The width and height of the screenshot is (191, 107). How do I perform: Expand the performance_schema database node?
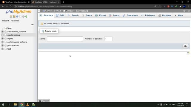(2, 42)
